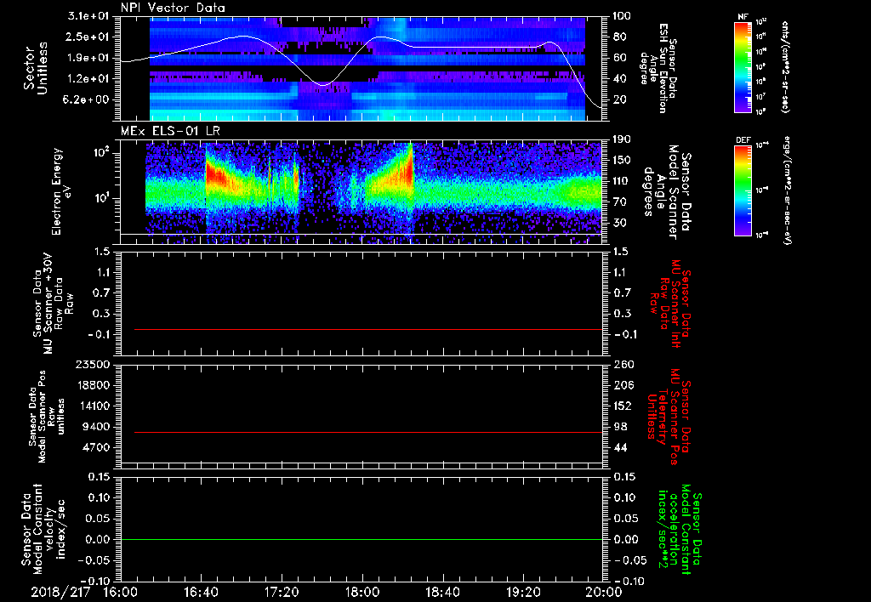Screen dimensions: 871x602
Task: Select the "MEx ELS-01 LR" panel title
Action: pyautogui.click(x=169, y=132)
